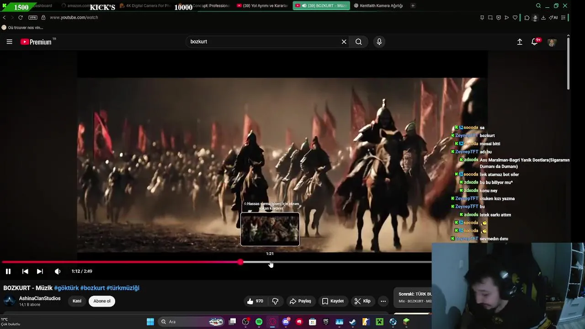This screenshot has width=585, height=329.
Task: Open the upload/create video icon
Action: coord(520,42)
